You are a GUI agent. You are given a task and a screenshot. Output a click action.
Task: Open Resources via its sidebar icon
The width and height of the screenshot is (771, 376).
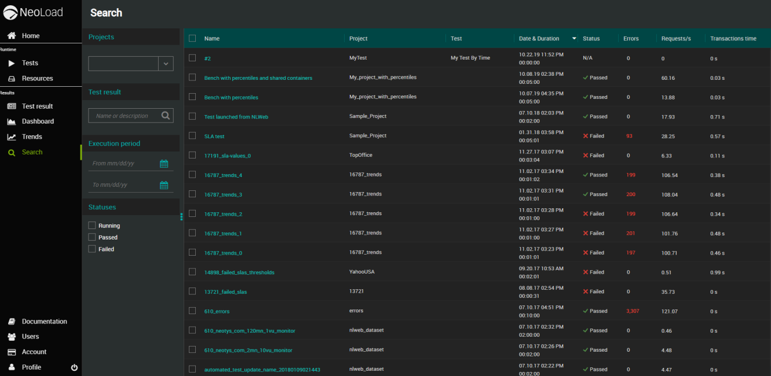(12, 79)
